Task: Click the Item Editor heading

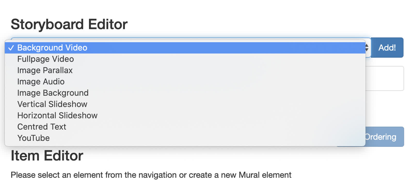Action: (47, 156)
